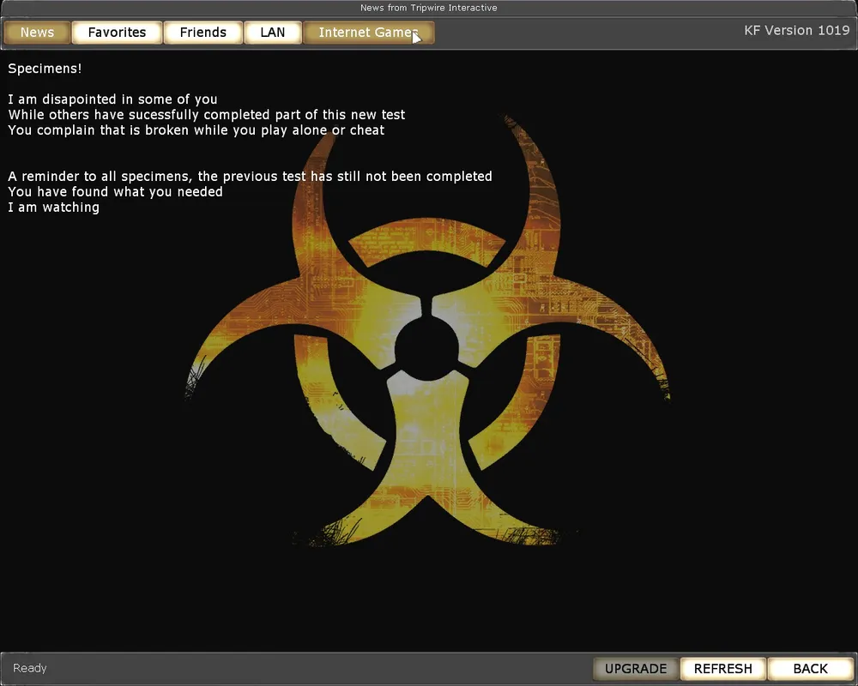Viewport: 858px width, 686px height.
Task: Click the line starting with I am disapointed
Action: [112, 99]
